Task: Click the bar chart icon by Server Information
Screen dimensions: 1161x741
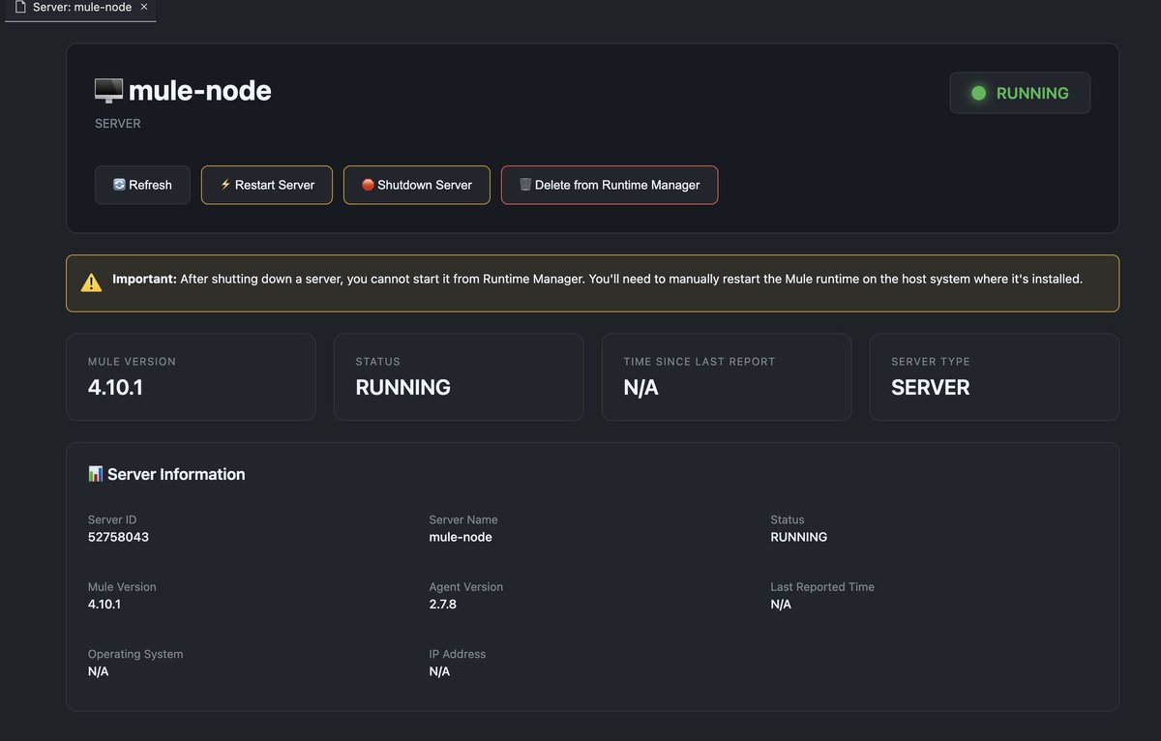Action: pyautogui.click(x=95, y=474)
